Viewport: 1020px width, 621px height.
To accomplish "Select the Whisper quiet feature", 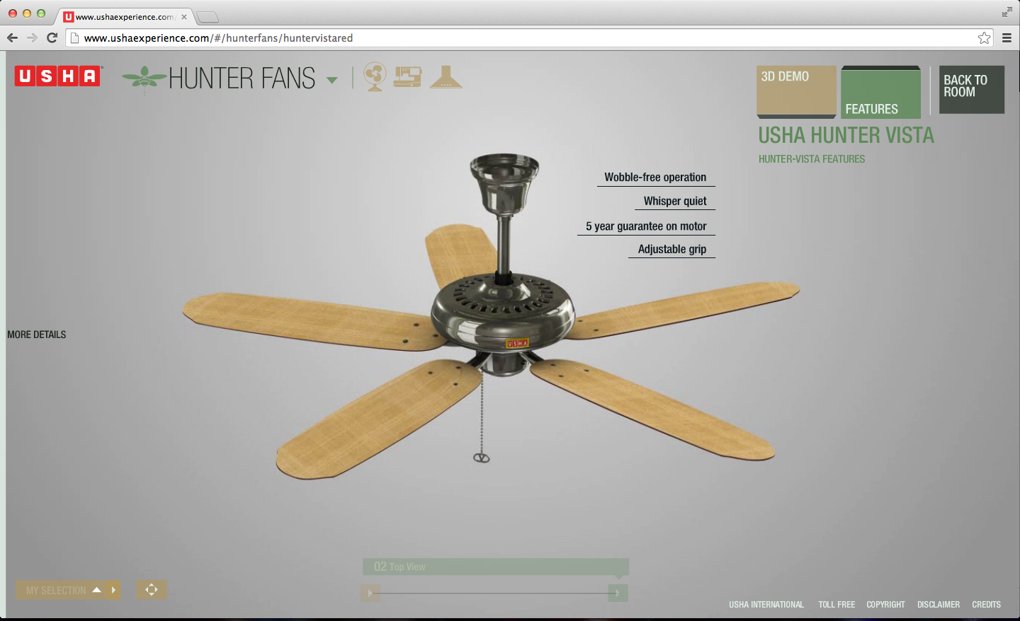I will 675,202.
